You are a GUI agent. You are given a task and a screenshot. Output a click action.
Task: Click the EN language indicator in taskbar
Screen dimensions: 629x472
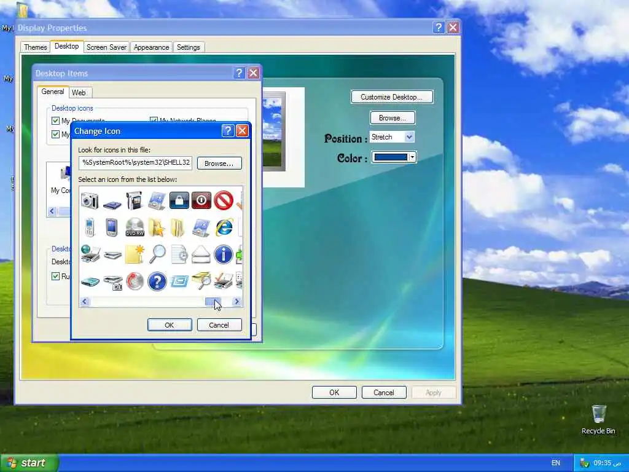coord(555,463)
